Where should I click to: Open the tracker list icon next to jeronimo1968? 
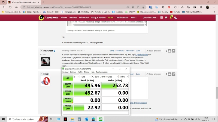(x=161, y=18)
